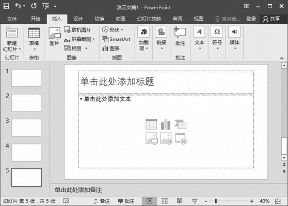
Task: Insert chart via the placeholder icon
Action: click(x=166, y=124)
